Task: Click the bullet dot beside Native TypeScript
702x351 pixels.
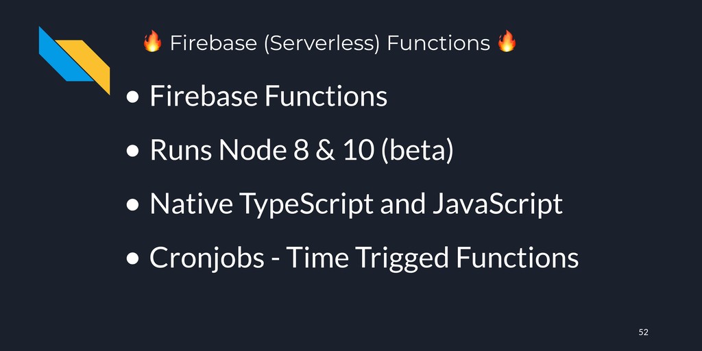Action: coord(133,205)
